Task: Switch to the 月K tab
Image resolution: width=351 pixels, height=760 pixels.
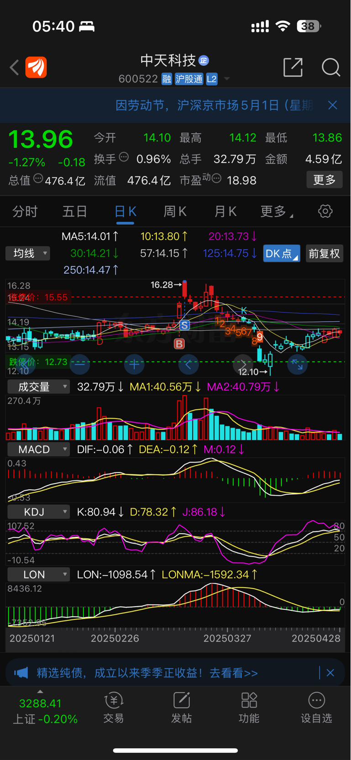Action: click(x=225, y=211)
